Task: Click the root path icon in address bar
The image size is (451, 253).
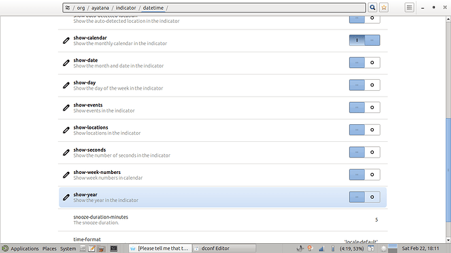Action: (67, 8)
